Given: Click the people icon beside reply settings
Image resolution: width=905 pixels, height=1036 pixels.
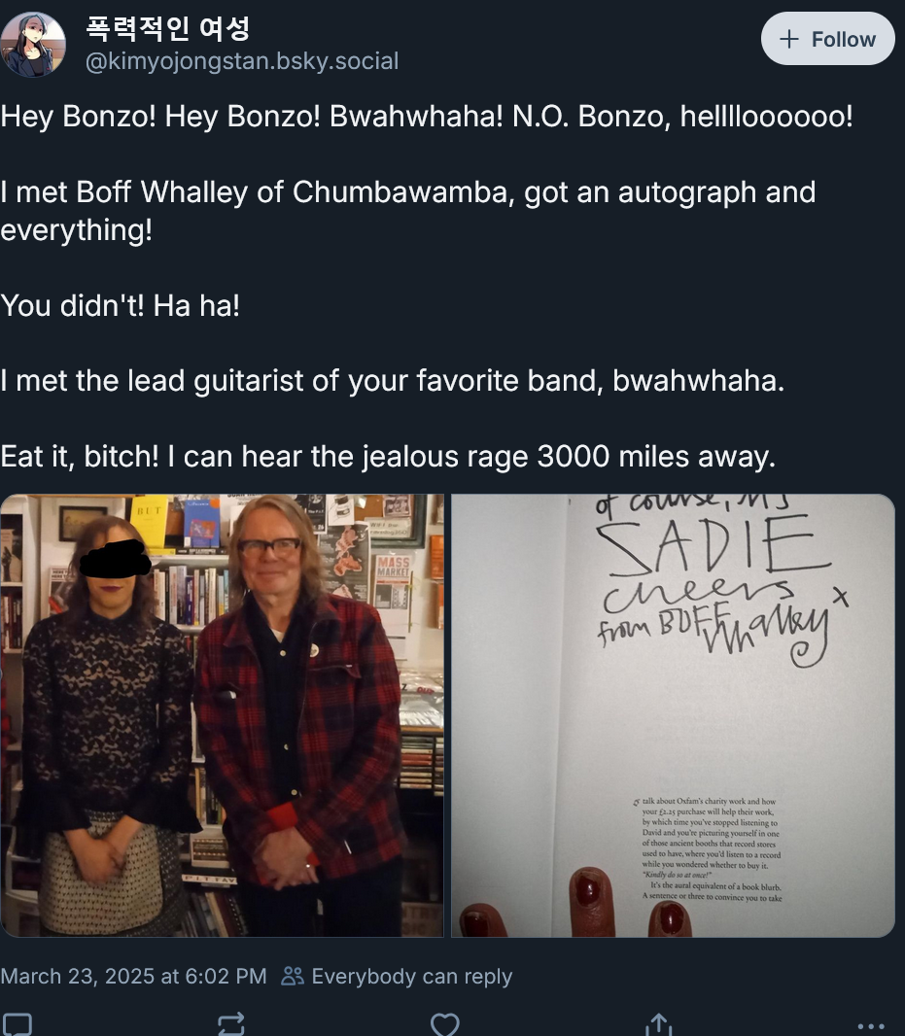Looking at the screenshot, I should [293, 976].
